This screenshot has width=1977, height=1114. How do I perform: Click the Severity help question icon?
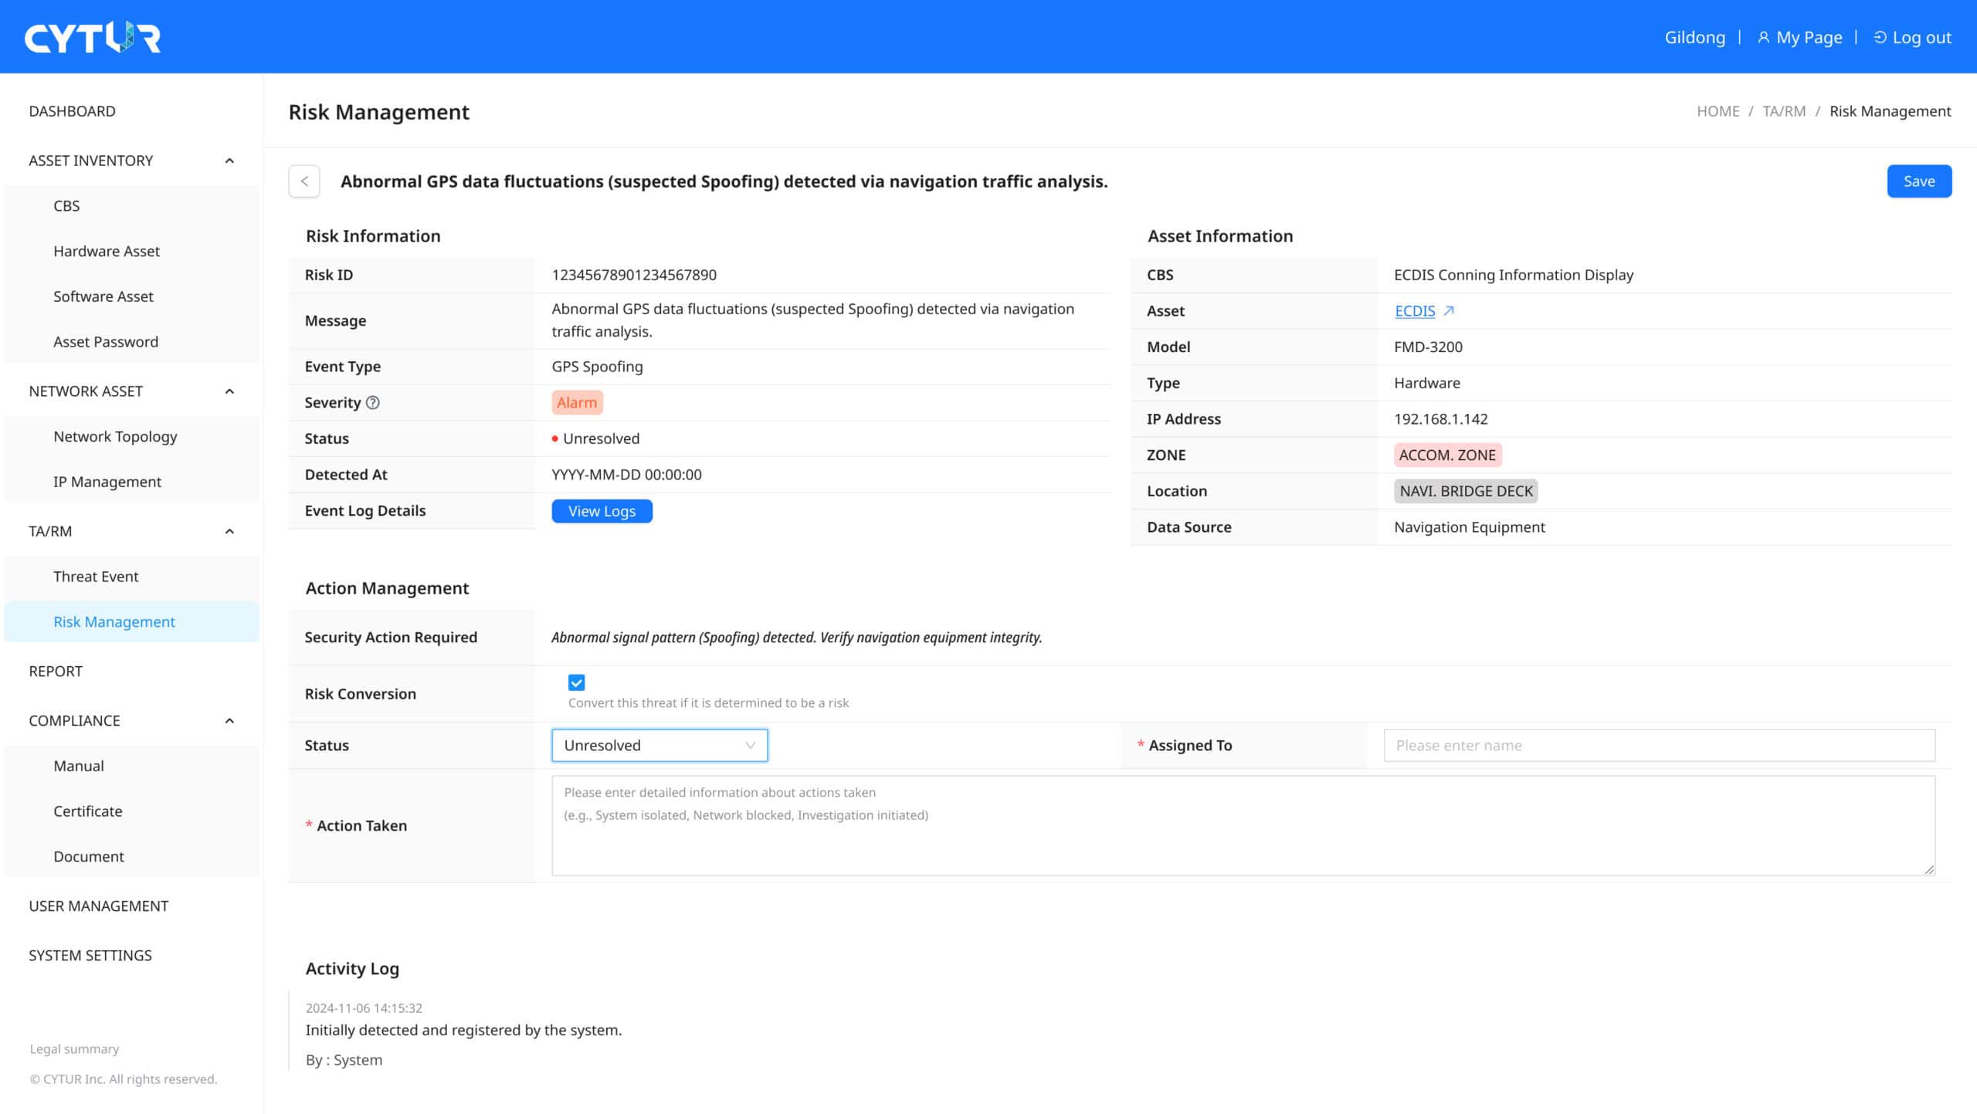coord(372,402)
